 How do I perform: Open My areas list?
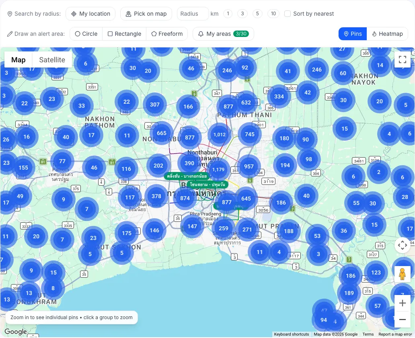pos(223,34)
